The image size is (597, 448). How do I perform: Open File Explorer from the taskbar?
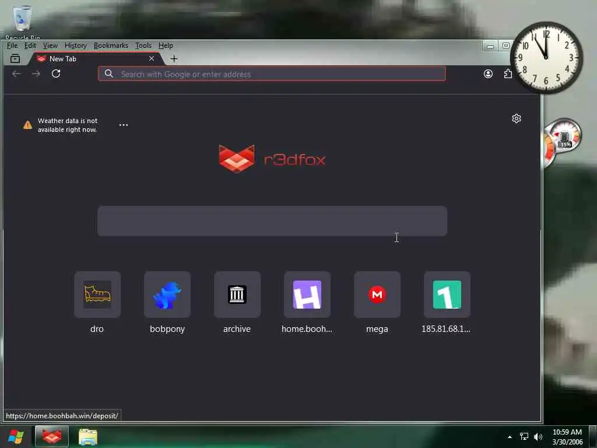coord(88,437)
